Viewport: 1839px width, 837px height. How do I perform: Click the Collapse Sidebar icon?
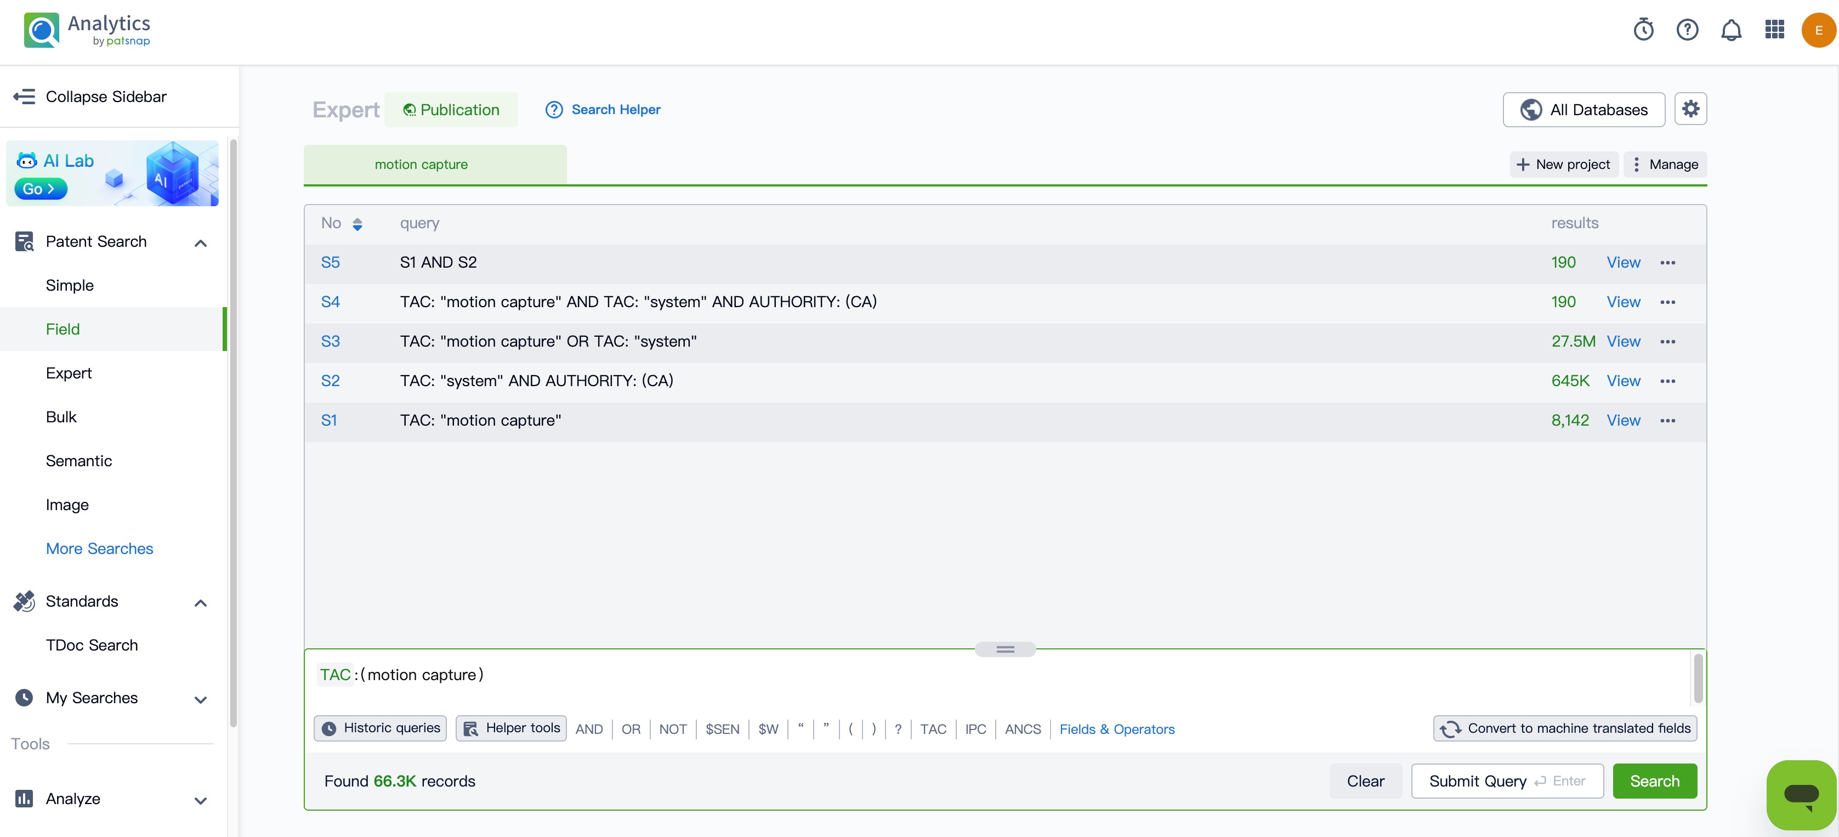tap(24, 97)
